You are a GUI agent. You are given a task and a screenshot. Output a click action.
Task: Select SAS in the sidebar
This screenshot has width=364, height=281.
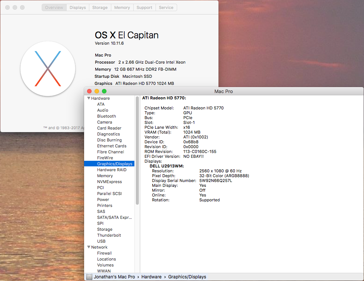[101, 211]
